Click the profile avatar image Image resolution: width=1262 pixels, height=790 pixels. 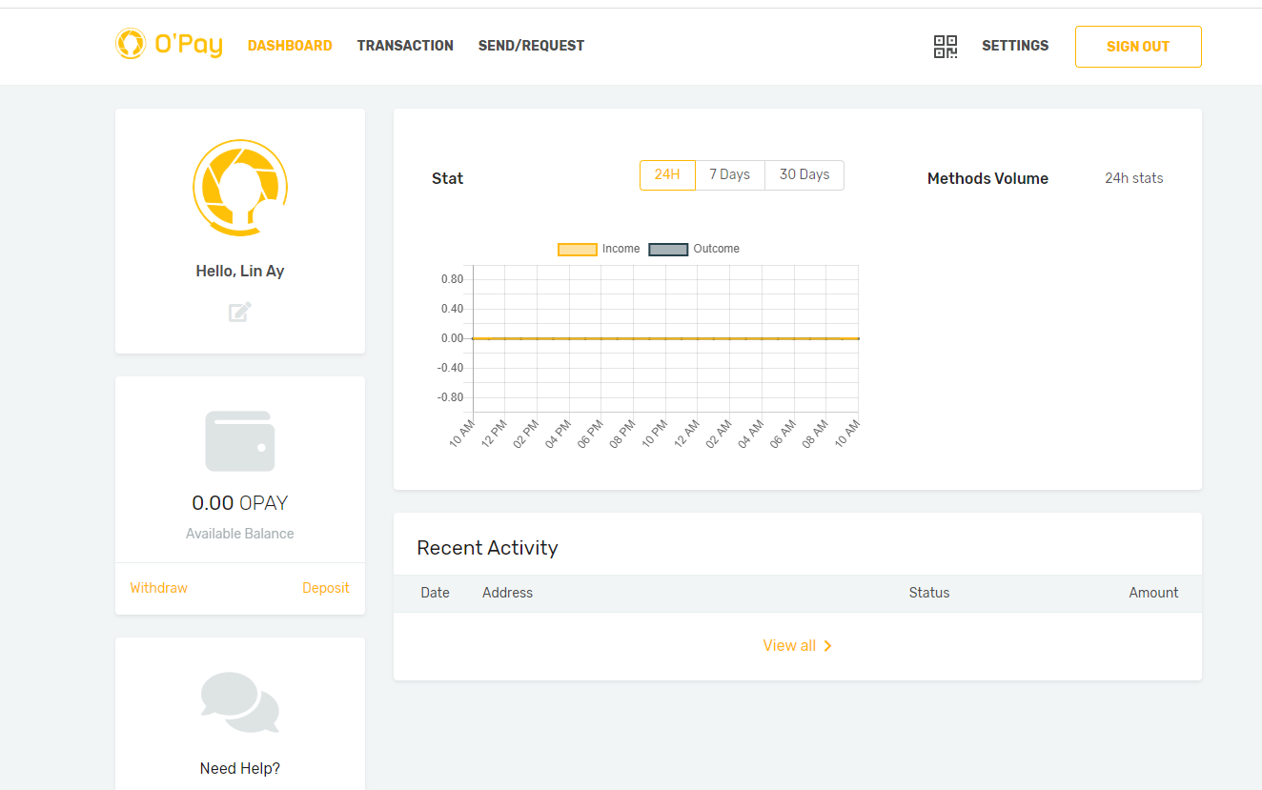[x=240, y=188]
